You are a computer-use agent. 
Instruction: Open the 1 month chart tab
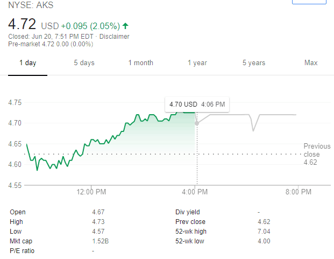(x=140, y=63)
